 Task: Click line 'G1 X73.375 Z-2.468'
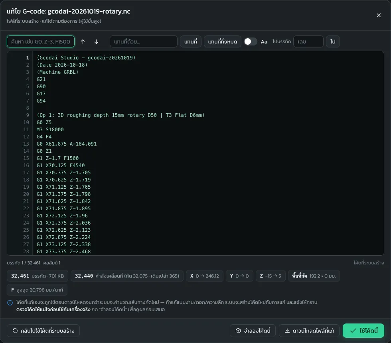63,252
